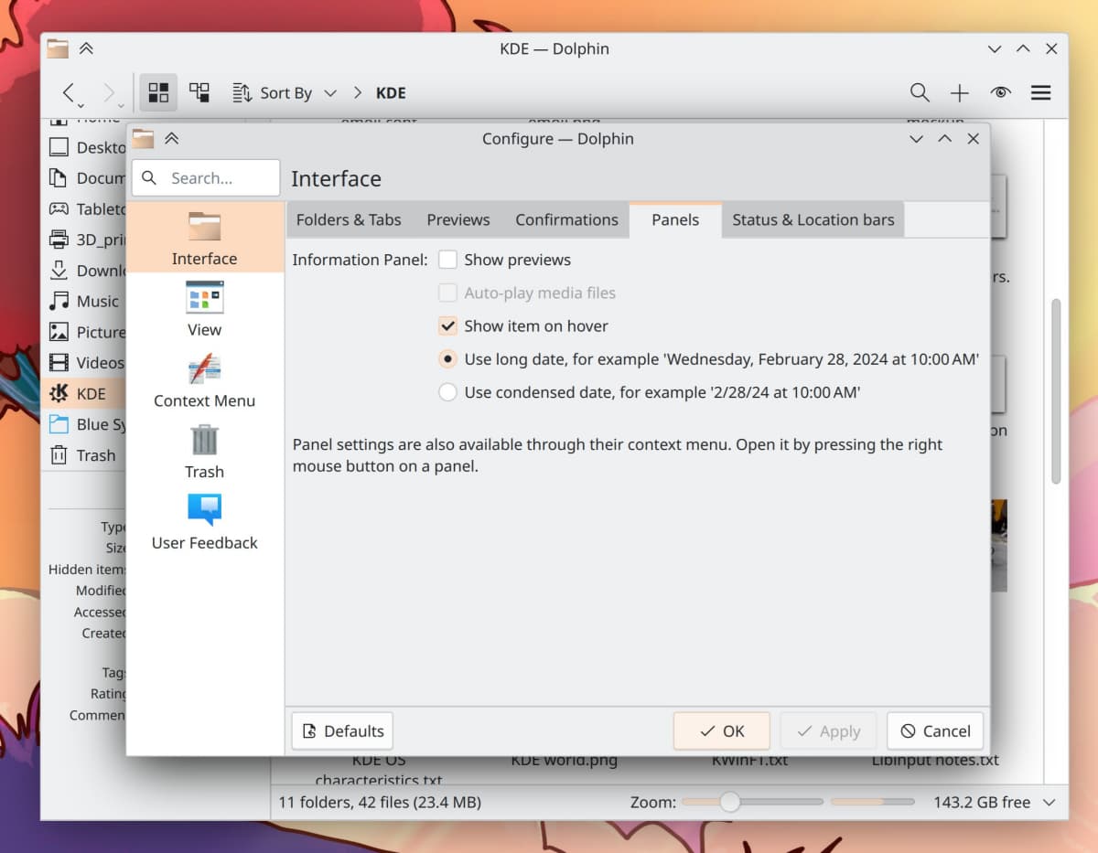Restore settings with the Defaults button
Screen dimensions: 1098x853
tap(342, 730)
